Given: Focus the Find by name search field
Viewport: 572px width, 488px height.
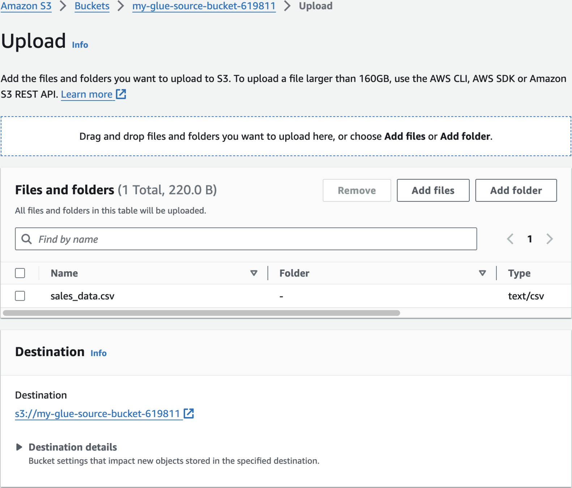Looking at the screenshot, I should 246,239.
